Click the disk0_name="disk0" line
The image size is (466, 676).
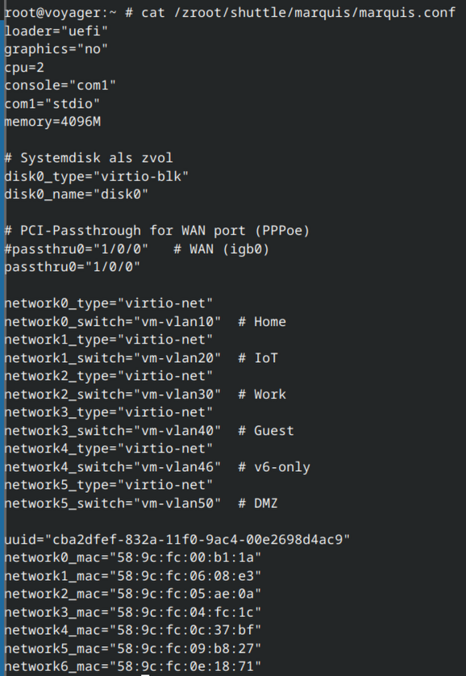tap(77, 194)
